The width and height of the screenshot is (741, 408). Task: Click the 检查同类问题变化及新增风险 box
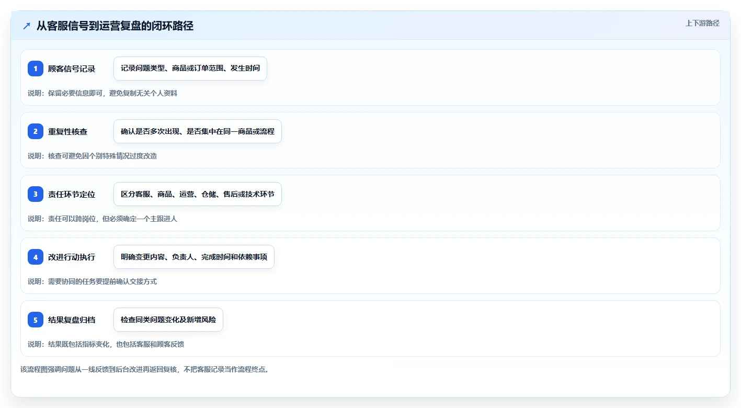(168, 320)
